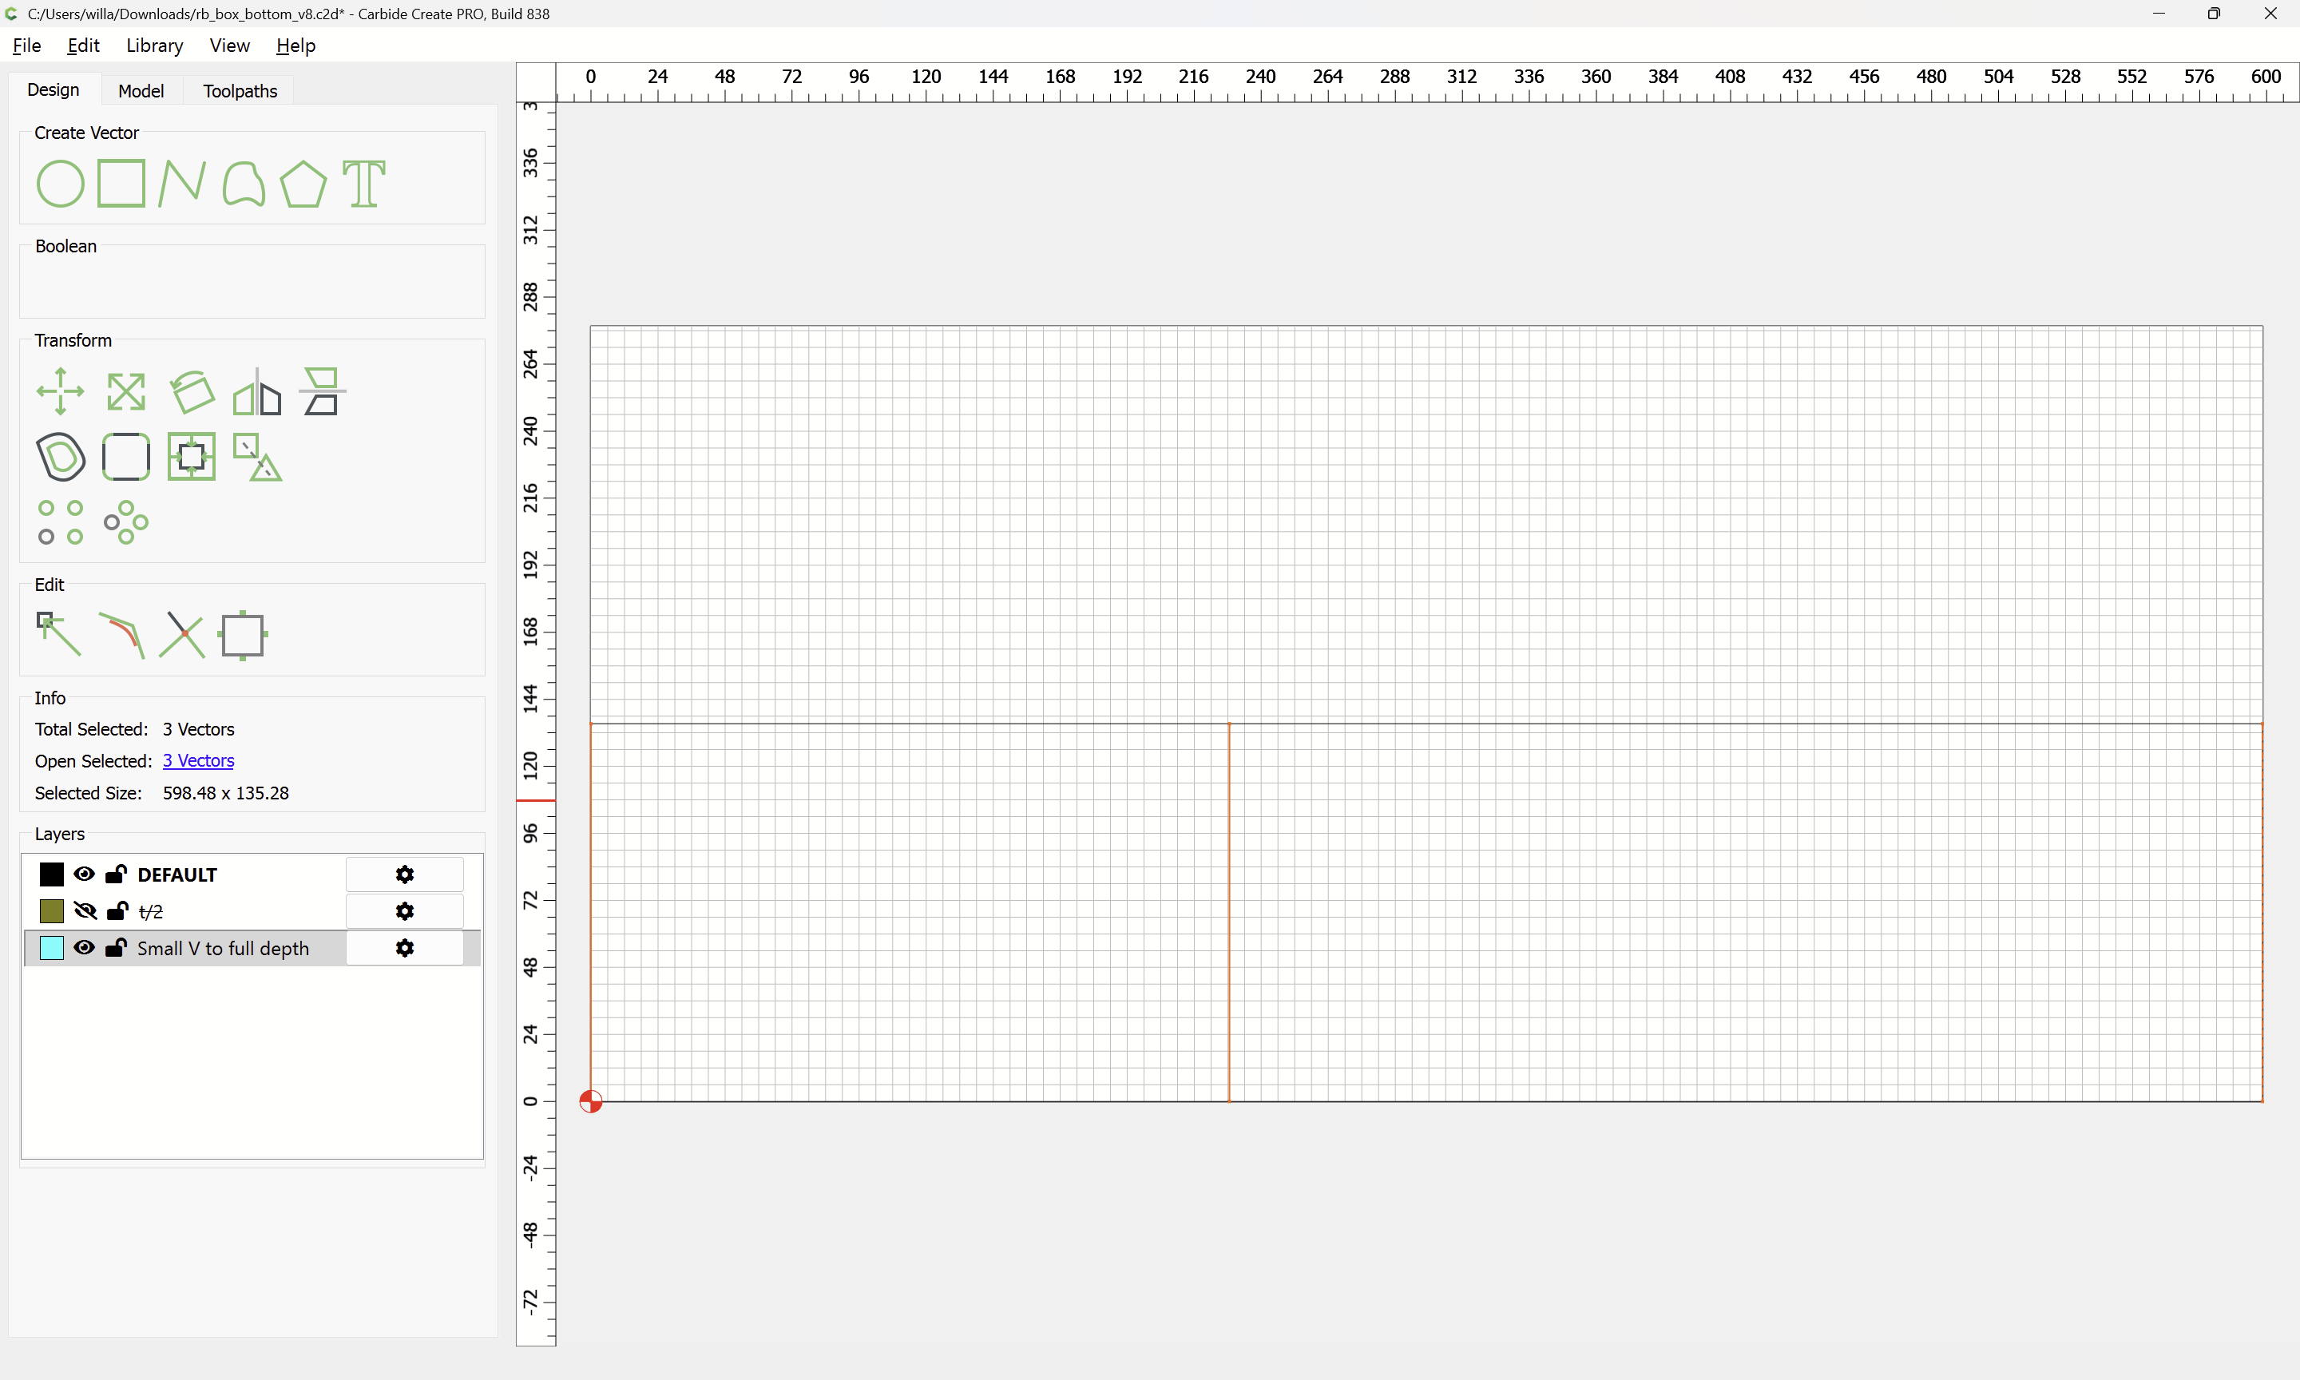Screen dimensions: 2300x1380
Task: Select the Curve create tool
Action: [244, 183]
